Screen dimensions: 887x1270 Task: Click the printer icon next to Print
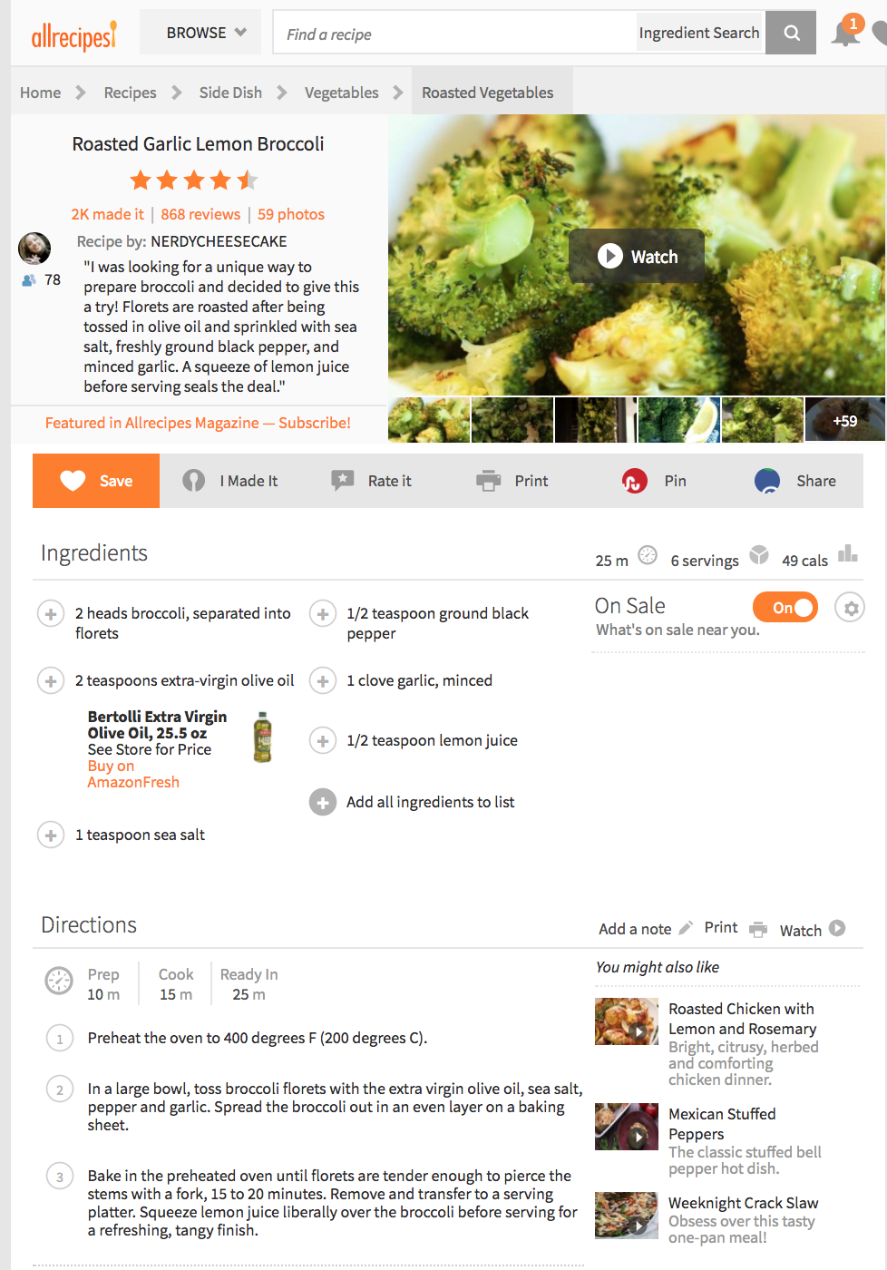489,481
